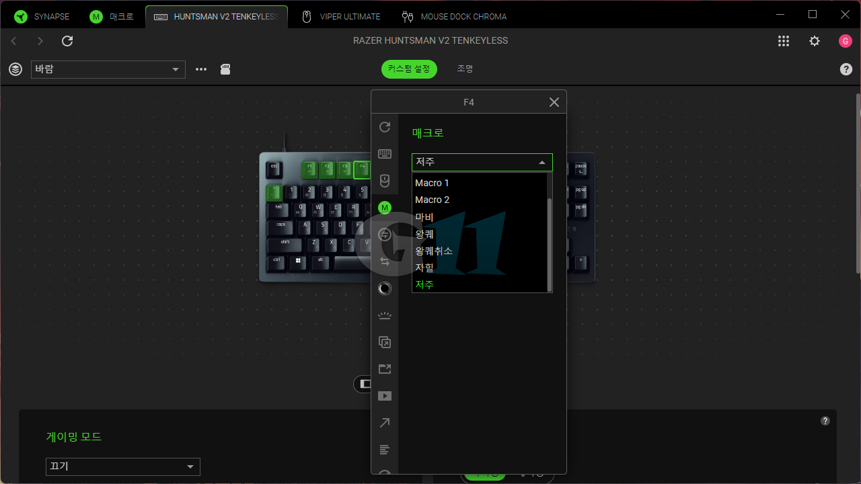
Task: Select the left alt key on keyboard image
Action: (320, 263)
